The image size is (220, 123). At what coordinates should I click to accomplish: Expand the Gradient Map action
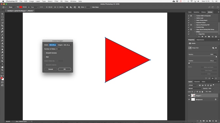pos(195,27)
